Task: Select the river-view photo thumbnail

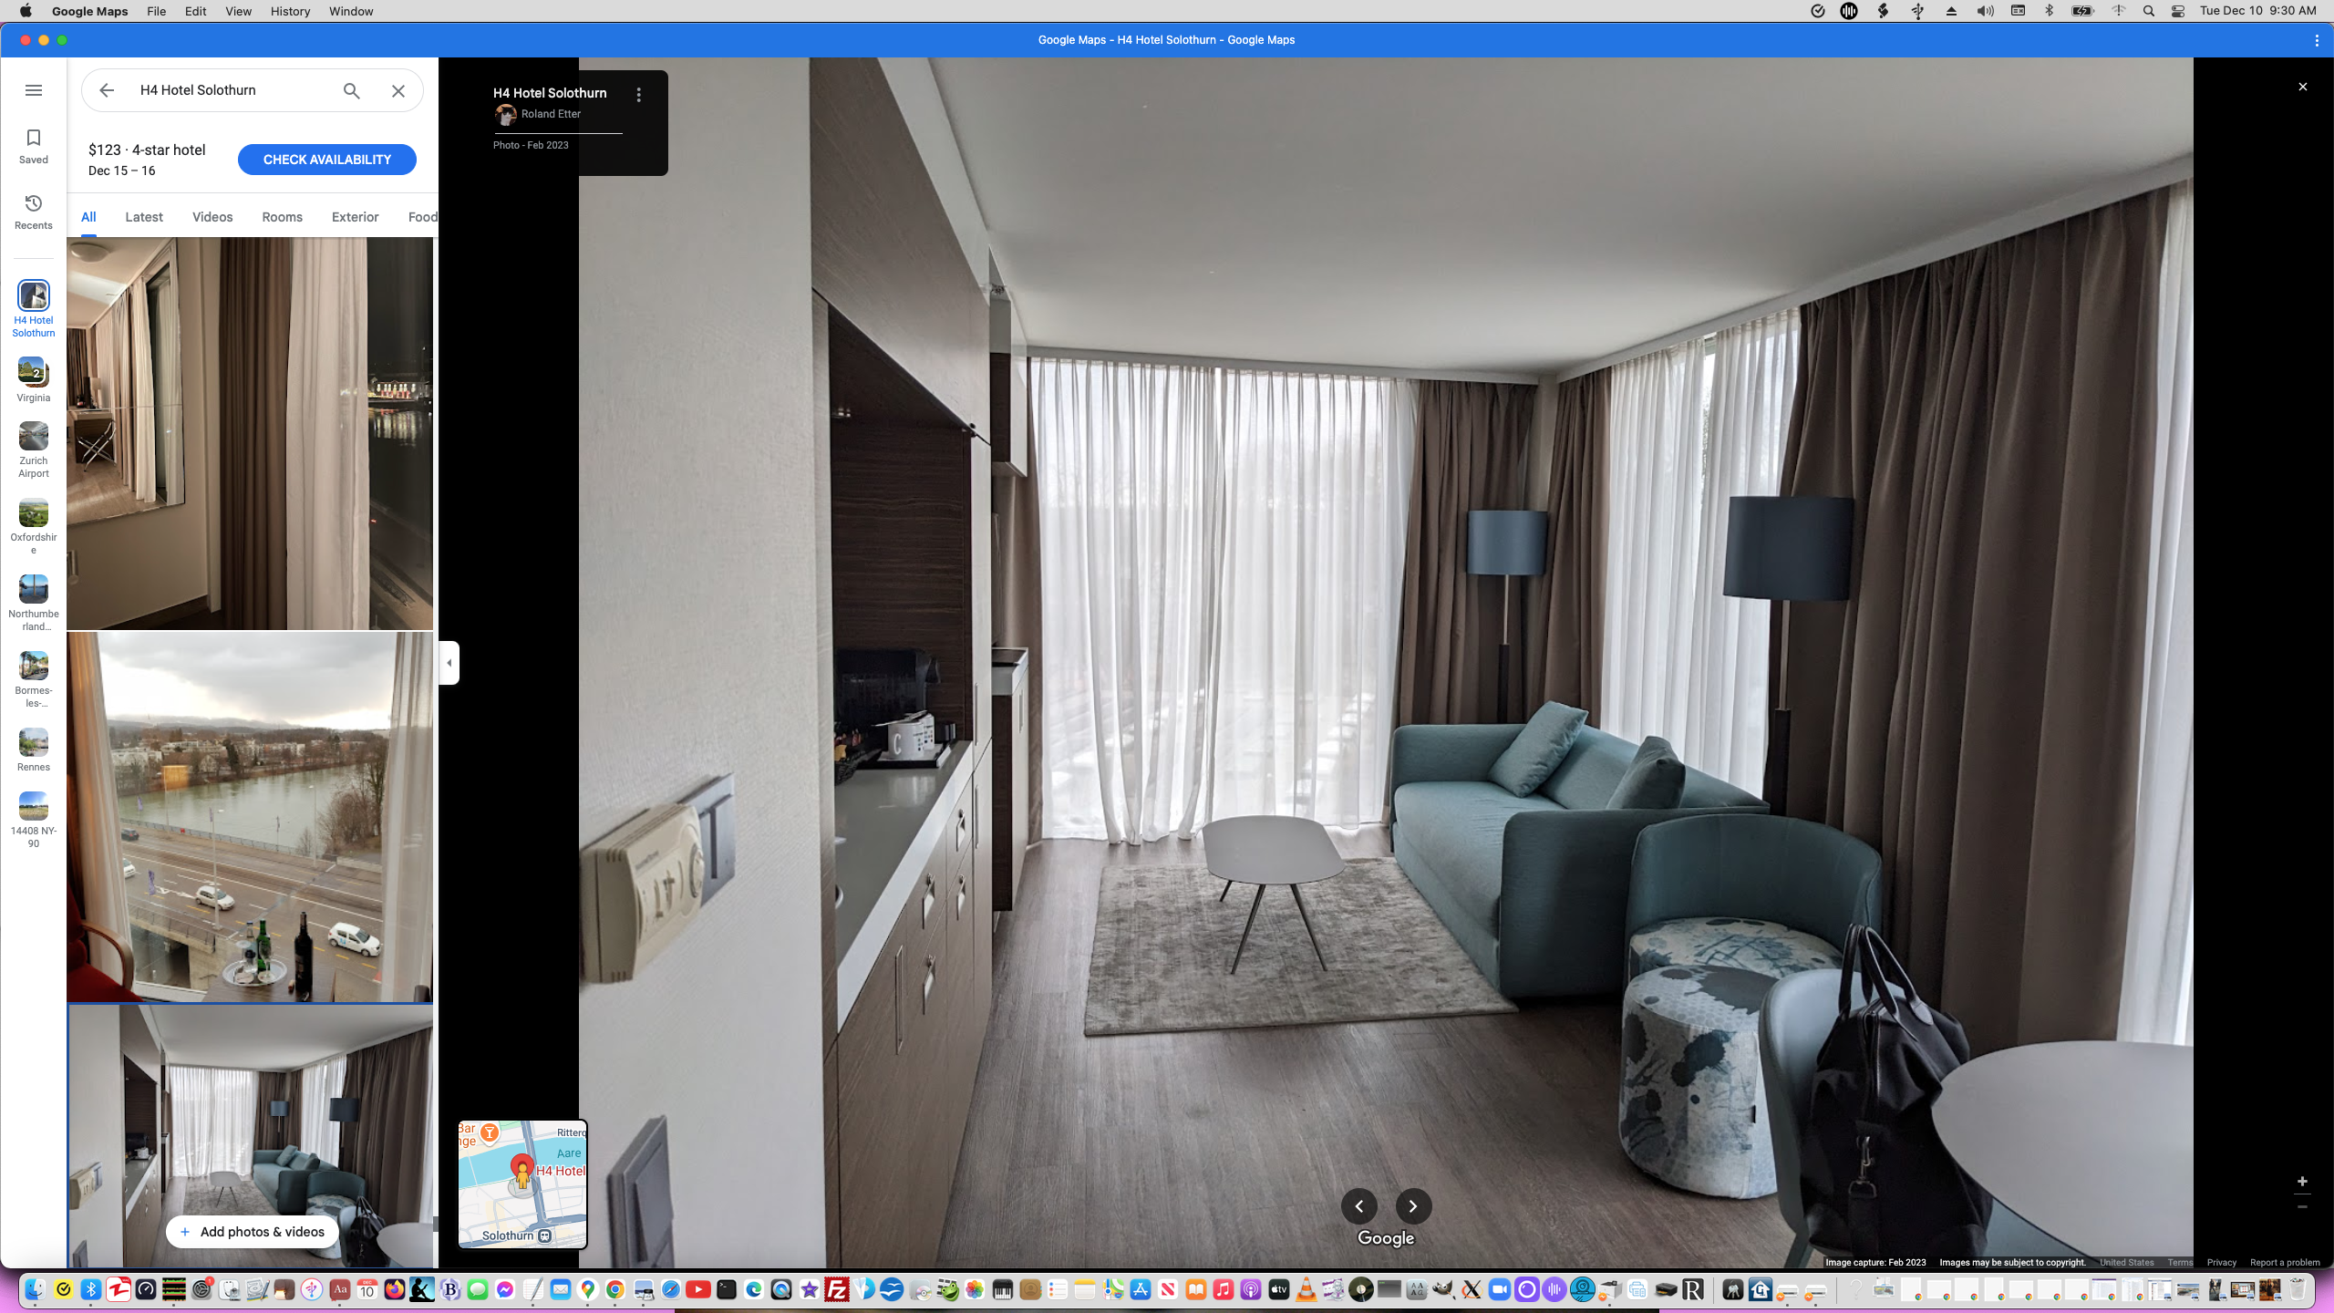Action: 250,816
